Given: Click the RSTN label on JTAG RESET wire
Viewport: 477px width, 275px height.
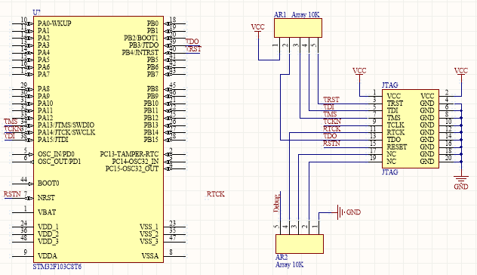Looking at the screenshot, I should pos(331,144).
